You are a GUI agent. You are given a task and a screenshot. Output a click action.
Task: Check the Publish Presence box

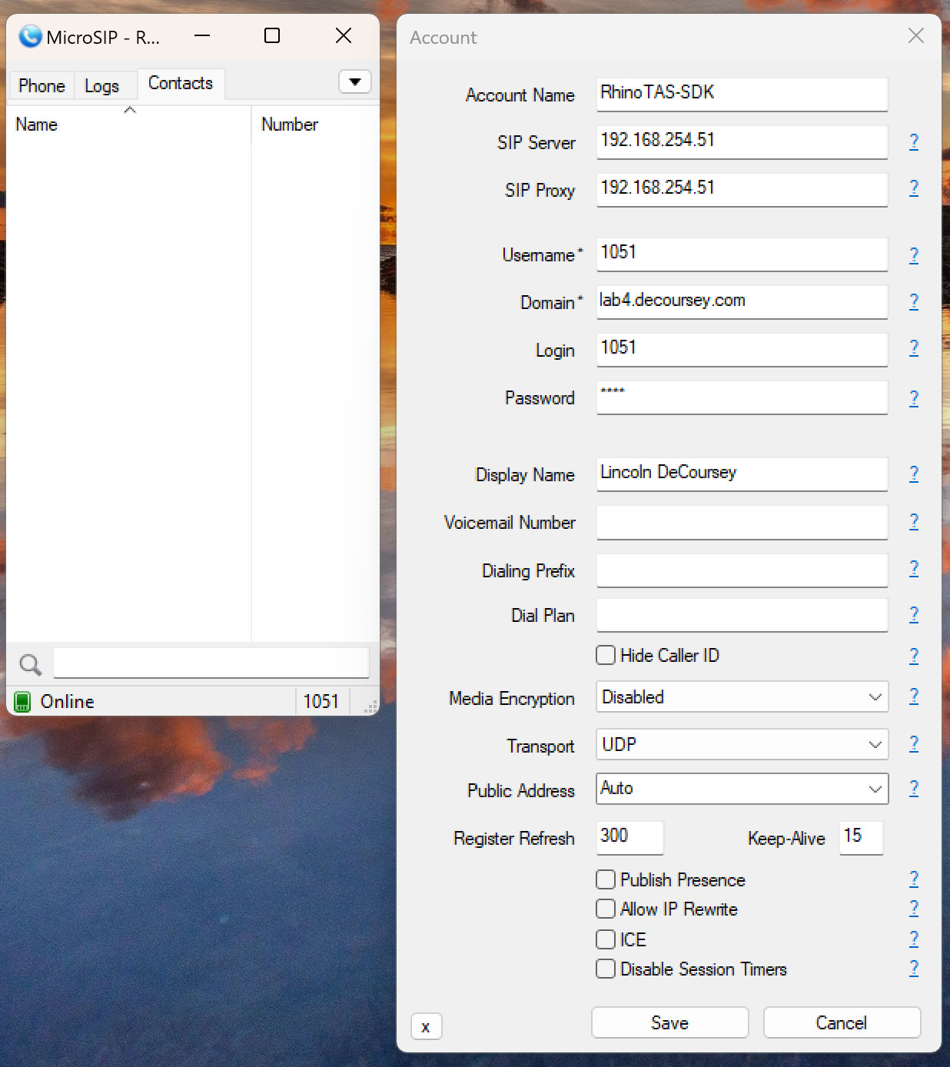(x=606, y=879)
